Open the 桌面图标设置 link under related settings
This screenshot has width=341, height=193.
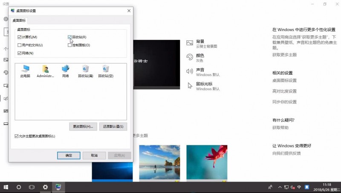(x=284, y=80)
